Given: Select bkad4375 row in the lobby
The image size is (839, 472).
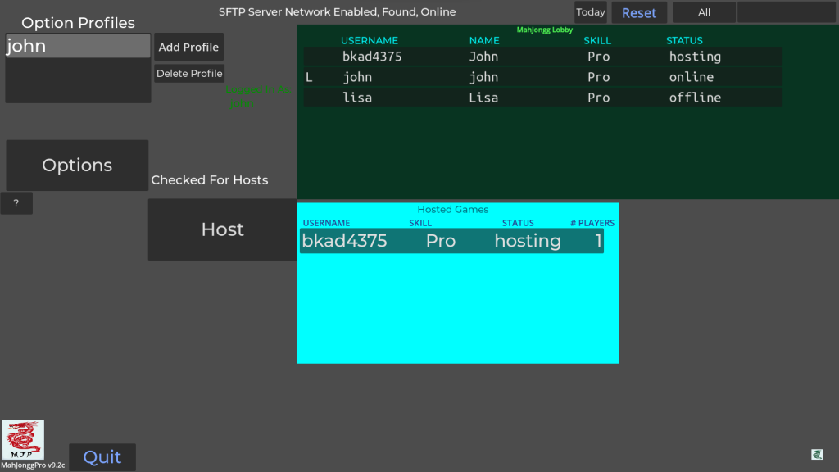Looking at the screenshot, I should pos(542,57).
